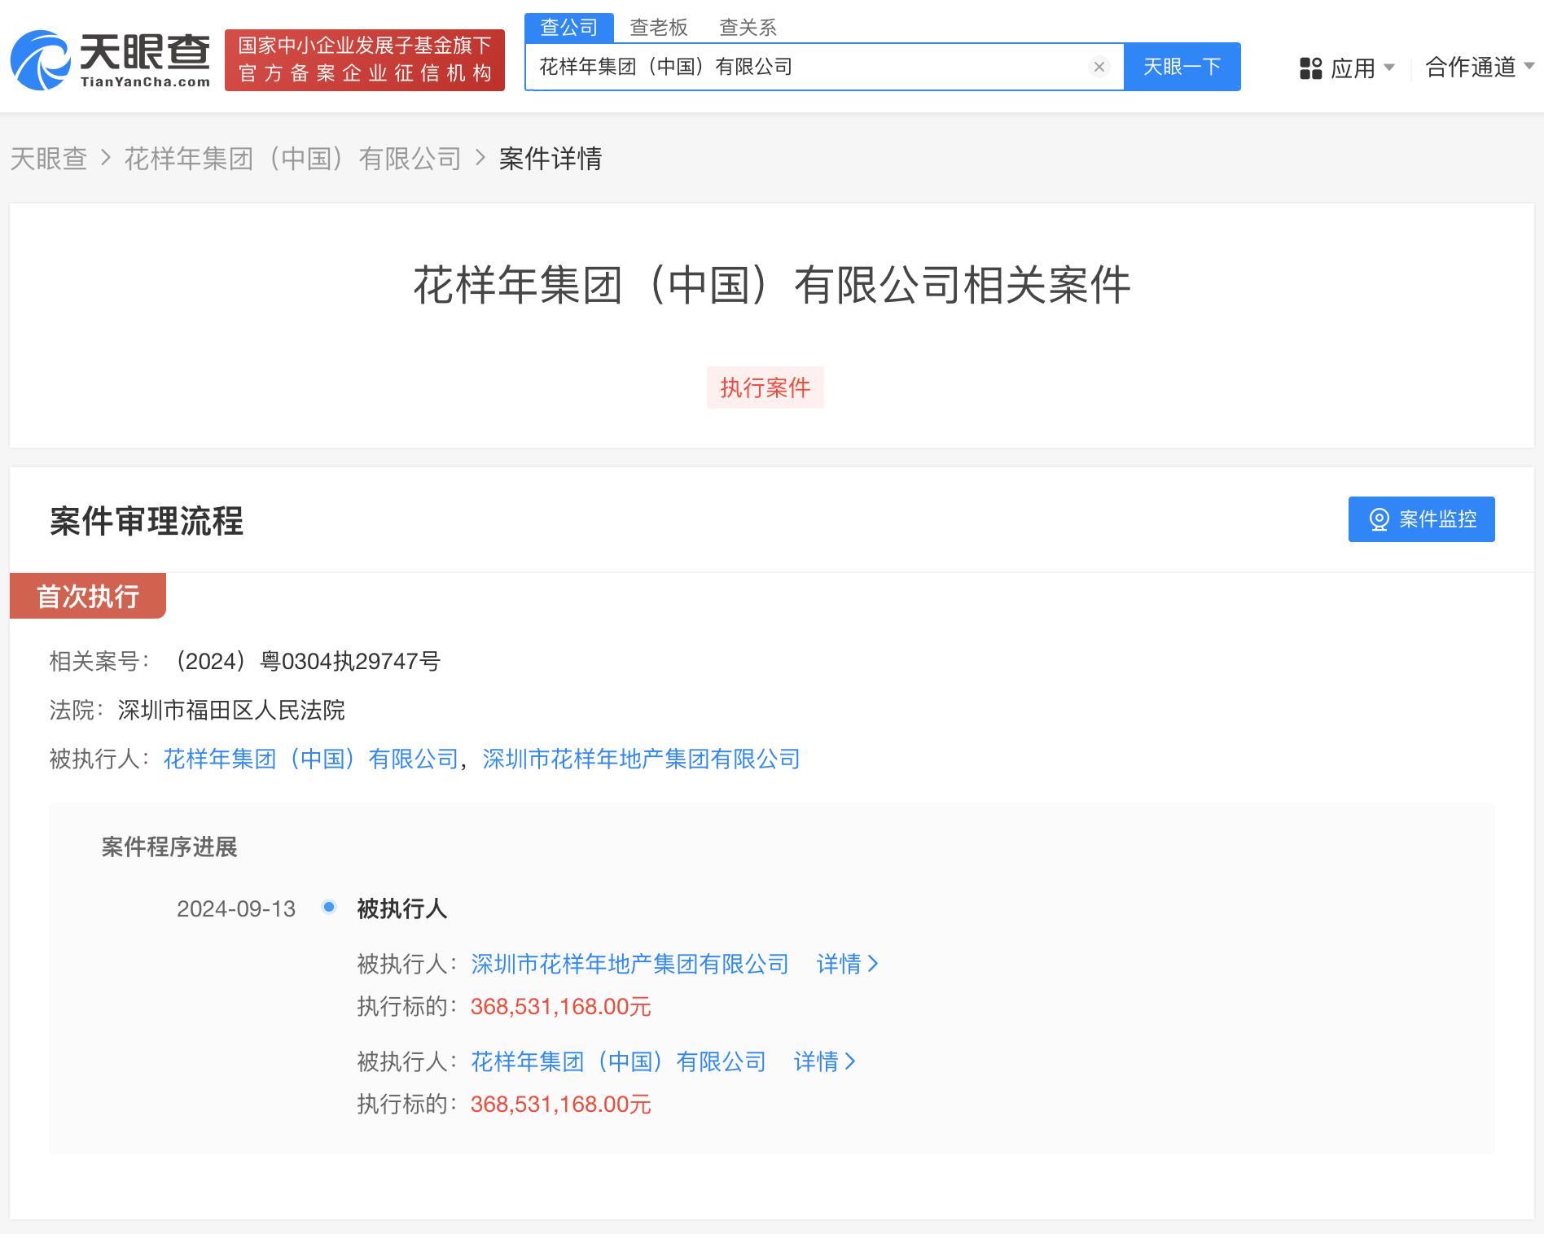Switch to the 查公司 tab
The image size is (1544, 1234).
click(568, 28)
